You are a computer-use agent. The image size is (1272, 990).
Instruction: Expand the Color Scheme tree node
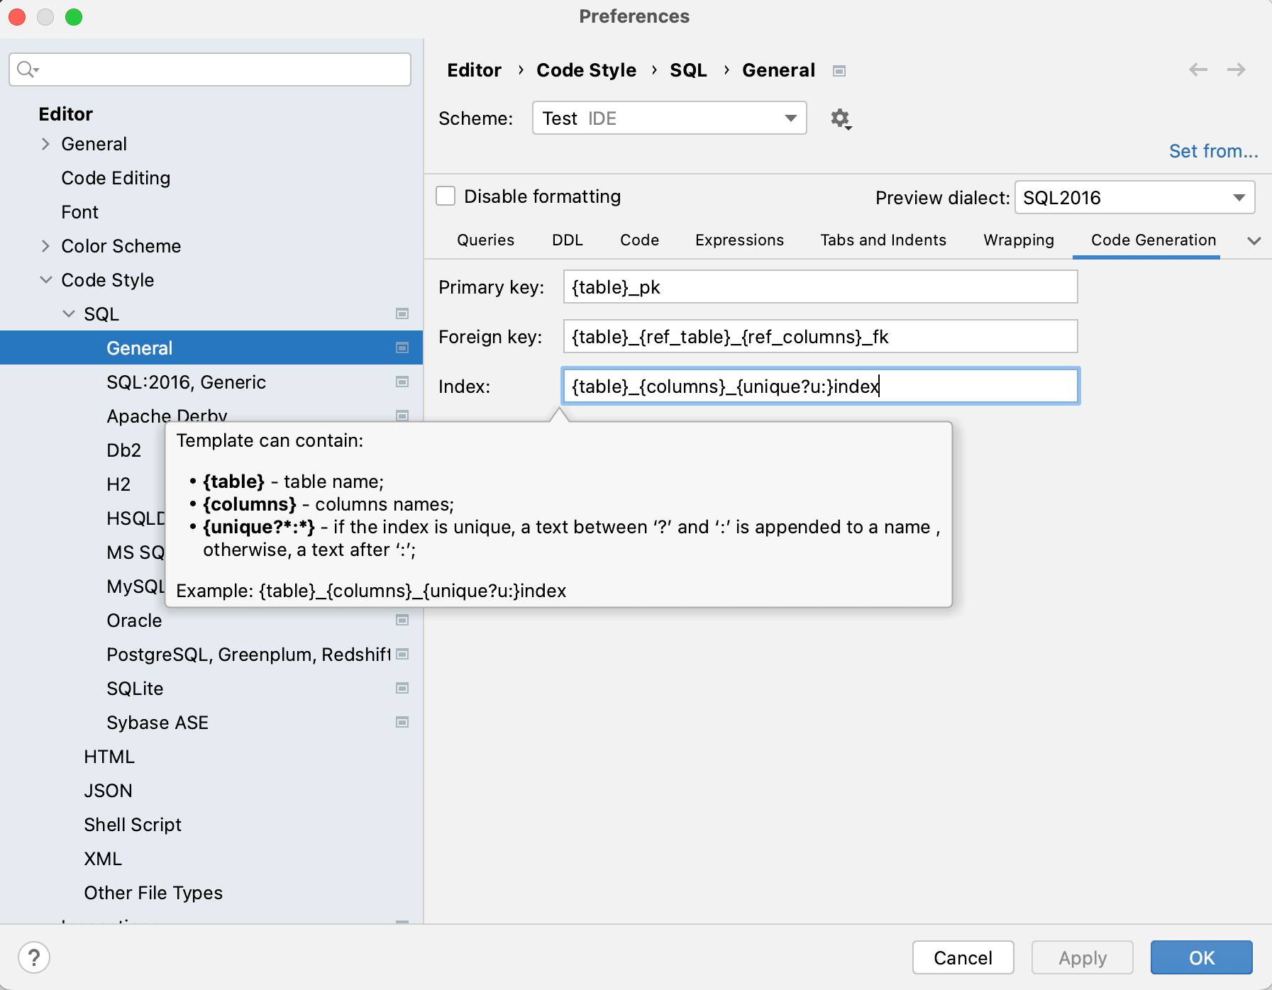click(x=45, y=246)
